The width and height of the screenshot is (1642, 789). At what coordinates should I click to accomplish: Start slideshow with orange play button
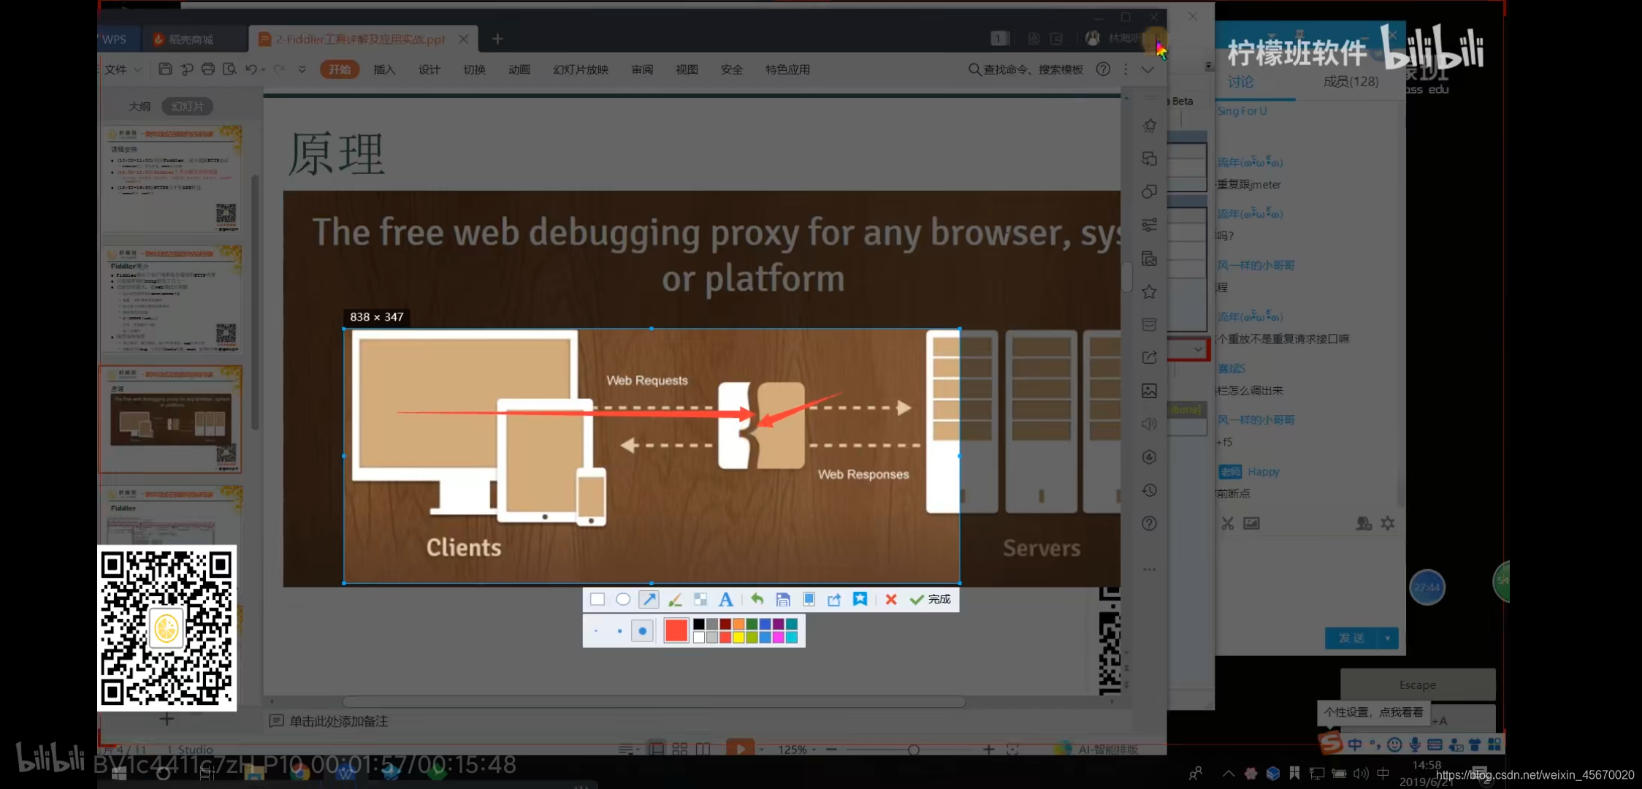coord(740,749)
